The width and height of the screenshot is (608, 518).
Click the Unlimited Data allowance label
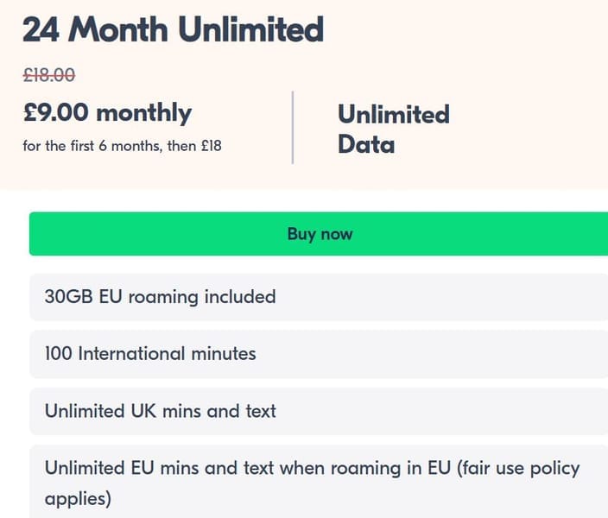pos(394,129)
